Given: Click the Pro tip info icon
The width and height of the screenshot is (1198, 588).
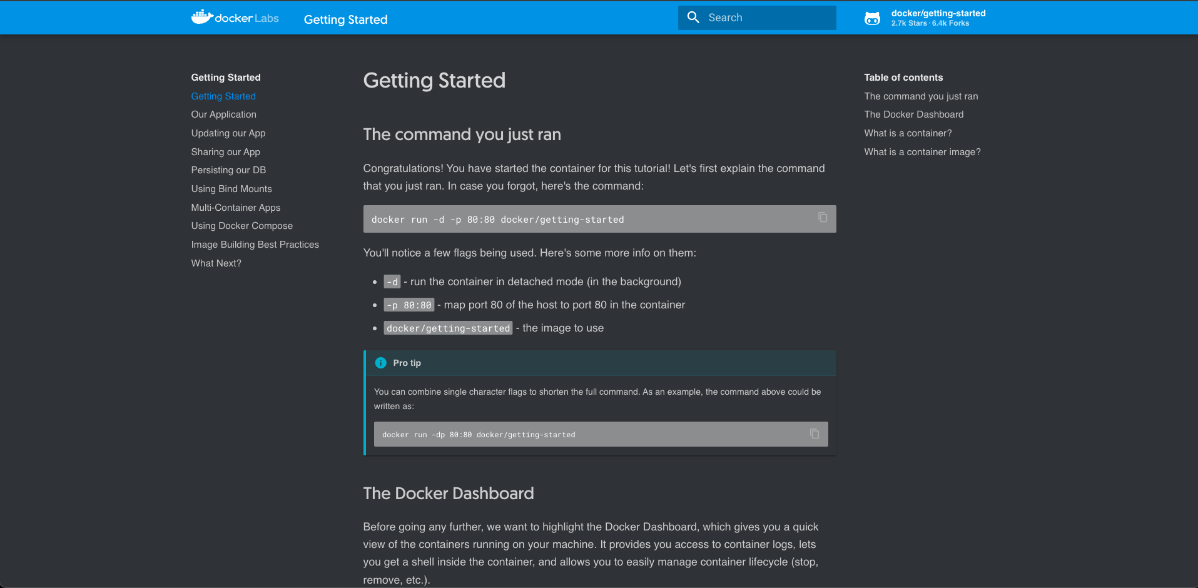Looking at the screenshot, I should click(x=380, y=363).
